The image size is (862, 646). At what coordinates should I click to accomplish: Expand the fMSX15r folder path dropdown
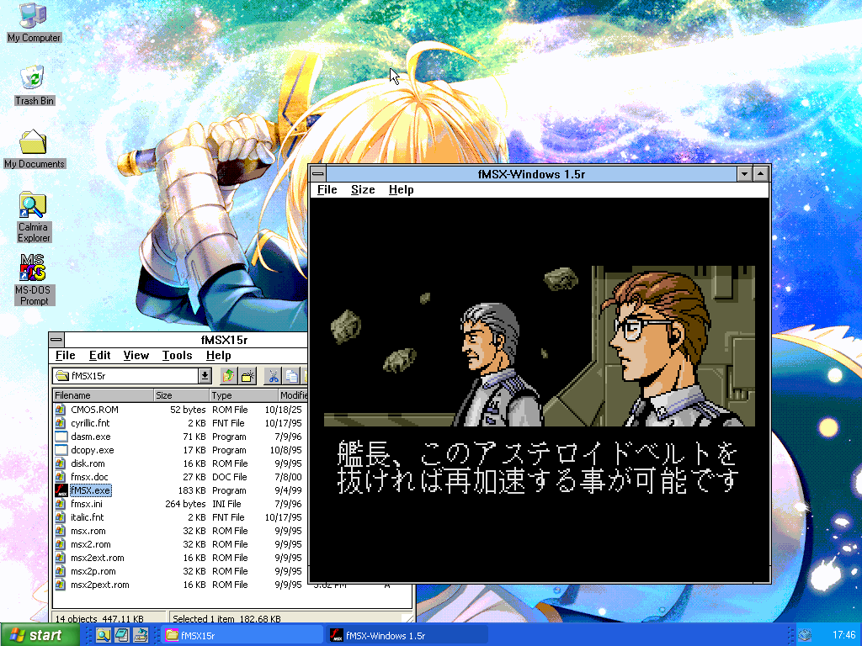point(205,376)
